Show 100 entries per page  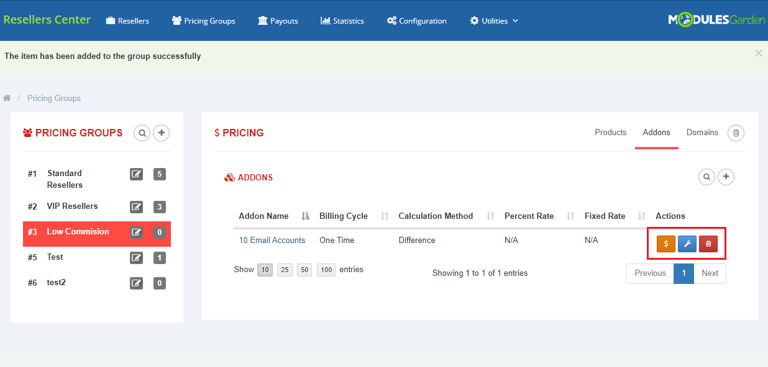pyautogui.click(x=326, y=270)
